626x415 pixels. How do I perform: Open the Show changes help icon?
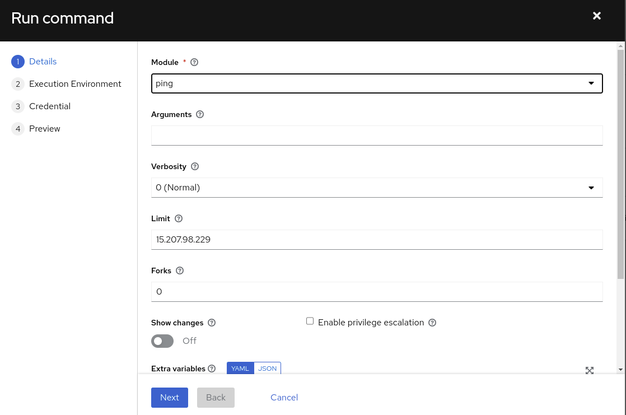tap(212, 323)
